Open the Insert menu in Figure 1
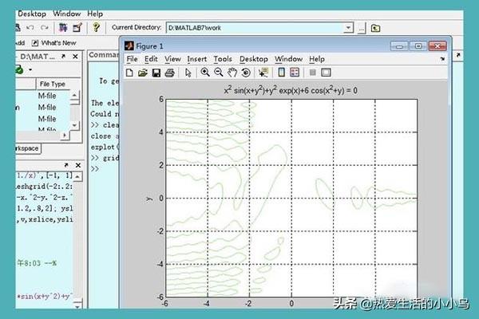 pyautogui.click(x=196, y=59)
